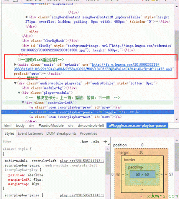
Task: Click the three-dots icon beside selected toggle element
Action: click(x=4, y=112)
